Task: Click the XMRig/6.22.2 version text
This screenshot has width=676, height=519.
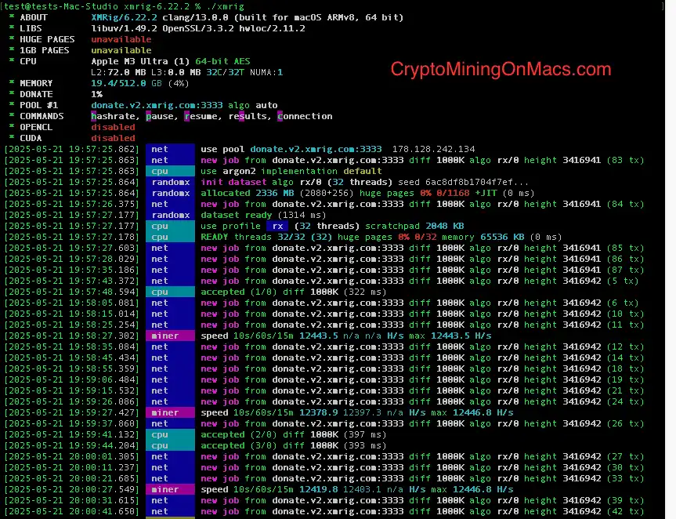Action: [124, 17]
